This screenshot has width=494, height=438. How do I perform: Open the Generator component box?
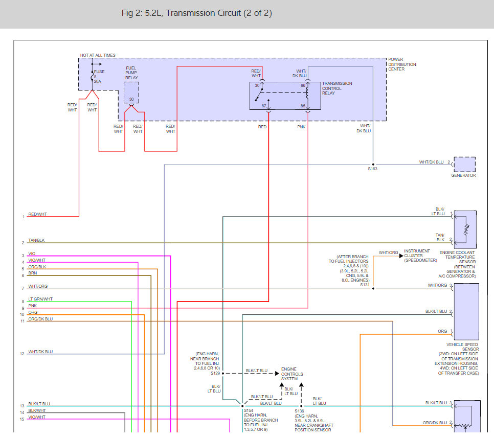tap(464, 165)
